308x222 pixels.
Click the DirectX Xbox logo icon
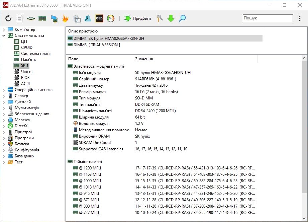10,126
